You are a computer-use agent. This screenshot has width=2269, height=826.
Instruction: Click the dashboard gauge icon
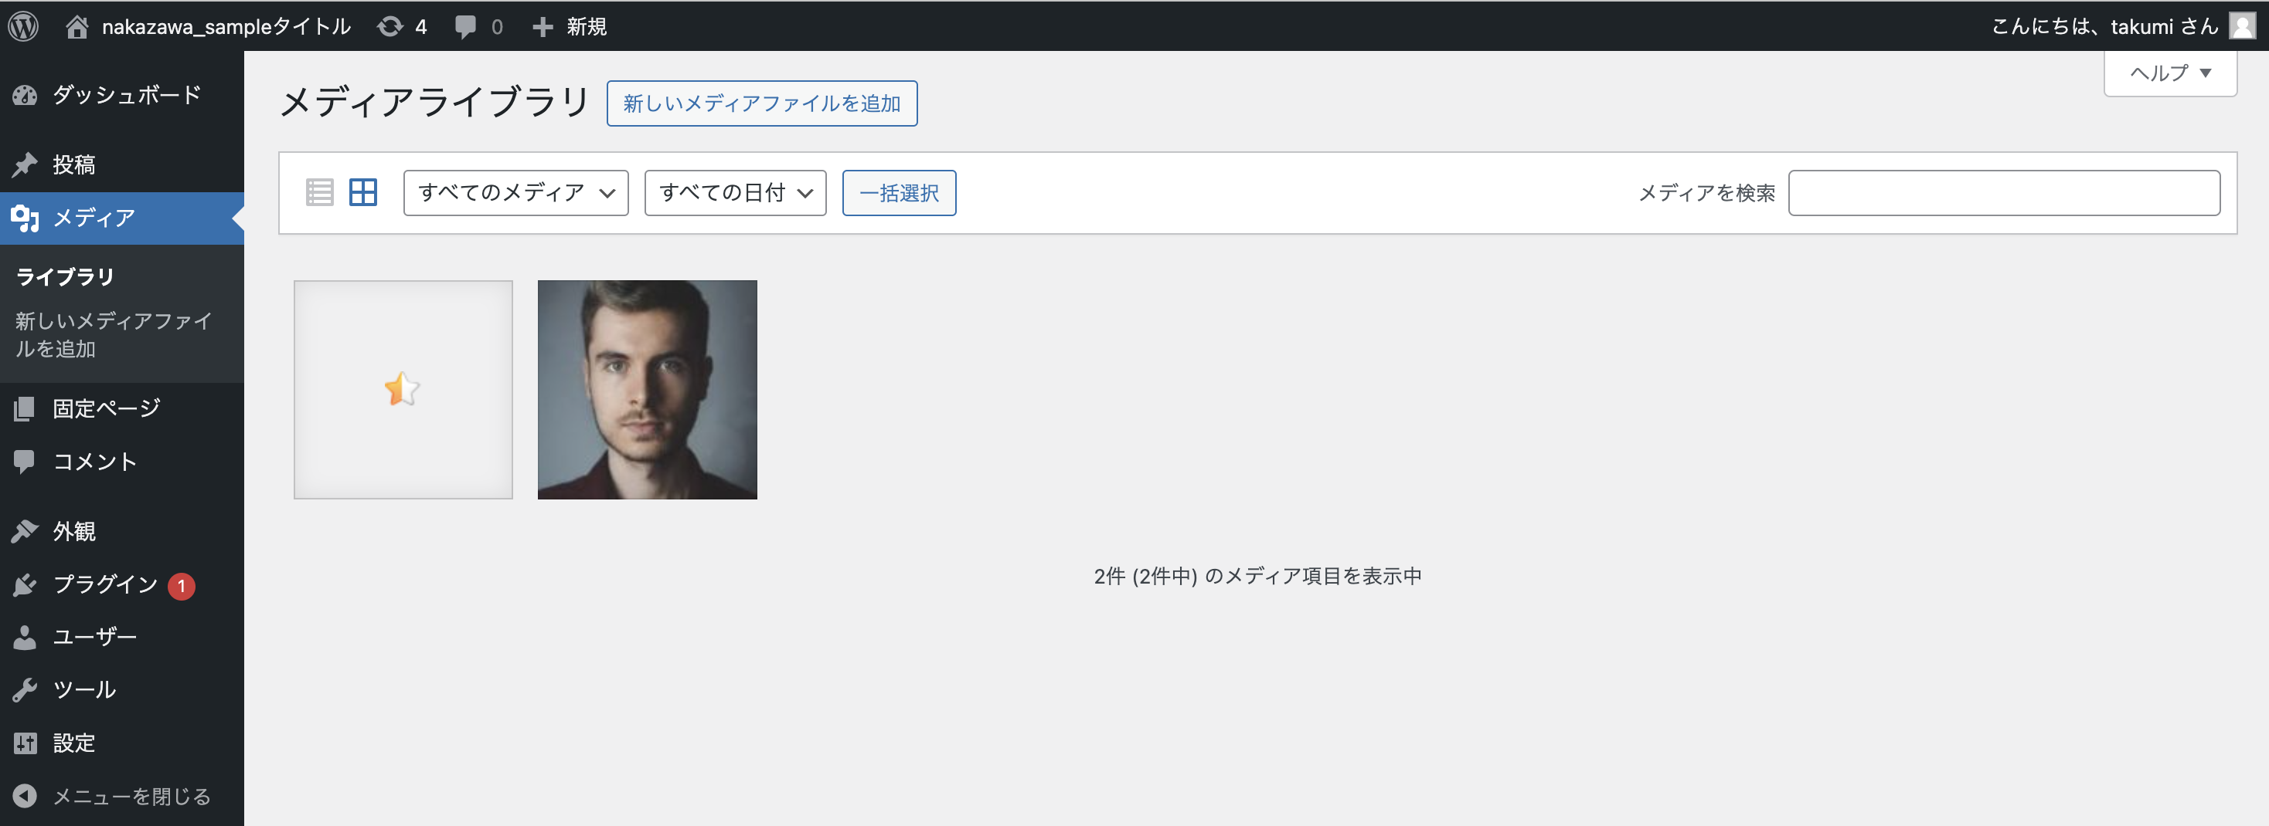(x=25, y=95)
